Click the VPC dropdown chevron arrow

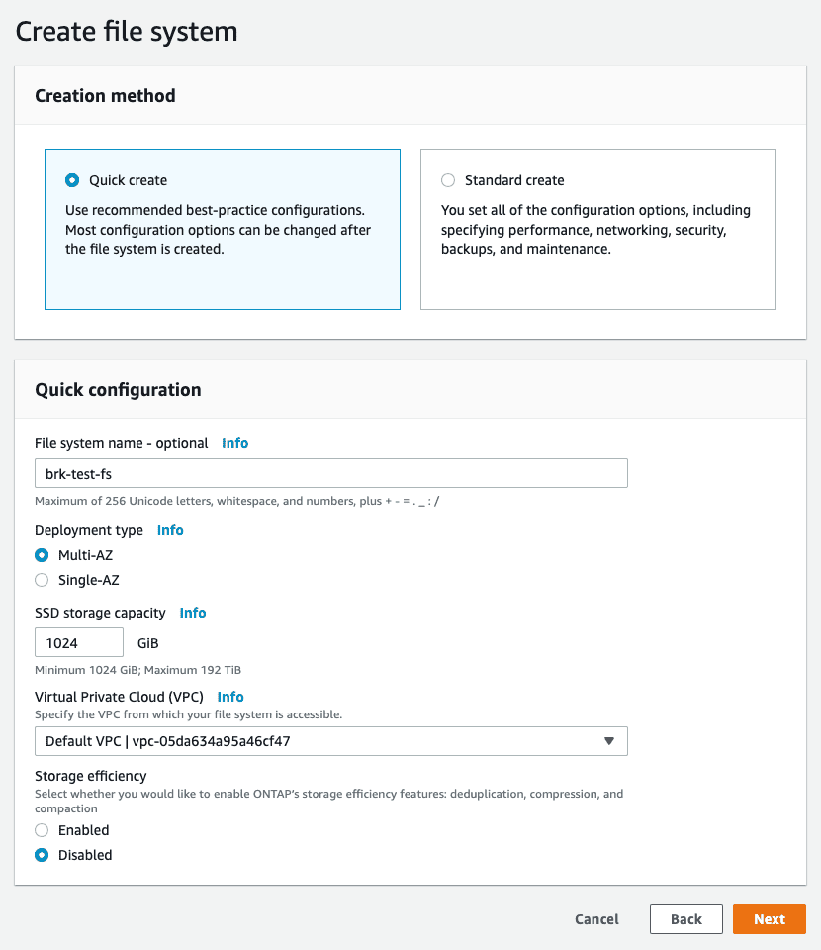coord(609,740)
